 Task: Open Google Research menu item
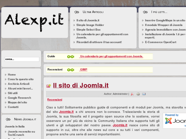click(x=19, y=98)
